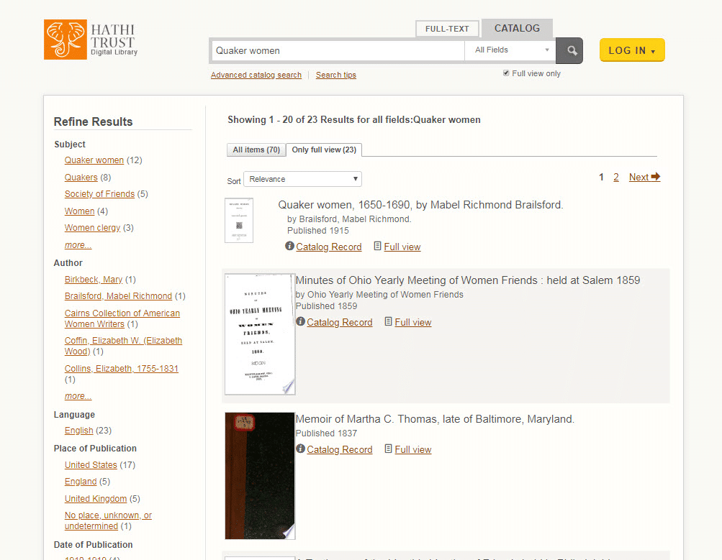Screen dimensions: 722x560
Task: Expand more subjects under Subject facet
Action: point(78,245)
